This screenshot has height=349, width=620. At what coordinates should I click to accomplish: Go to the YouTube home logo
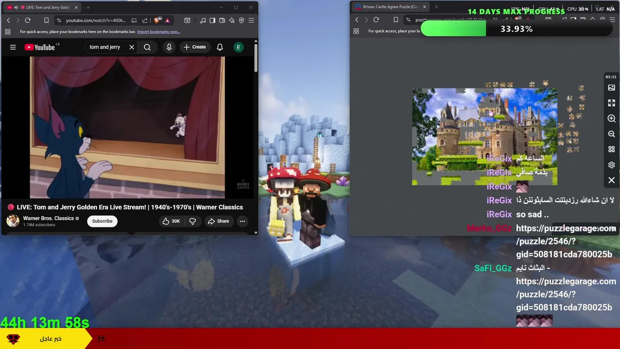[40, 47]
